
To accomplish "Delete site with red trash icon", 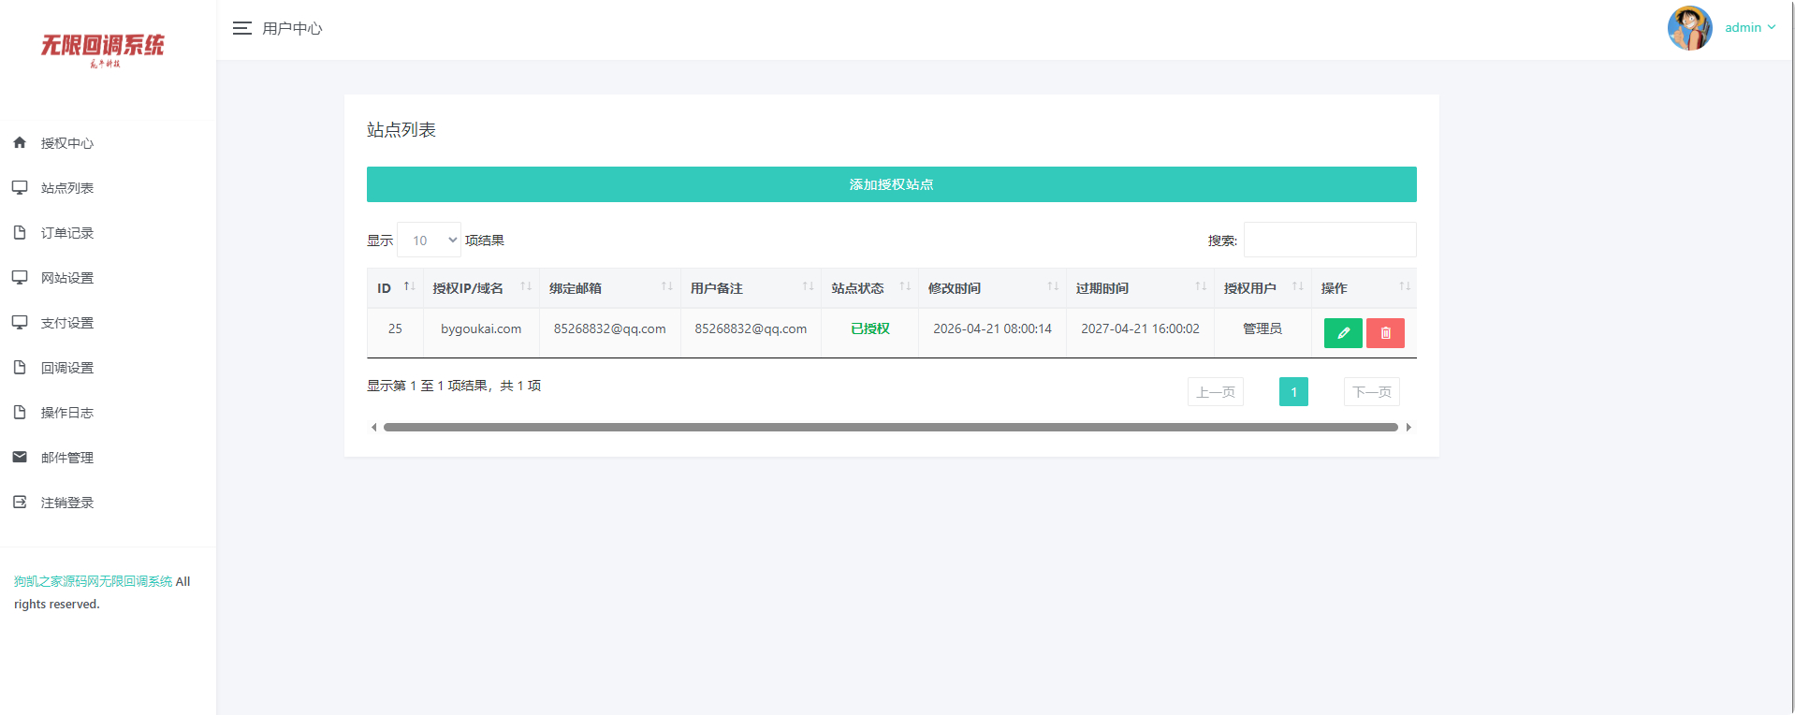I will click(1385, 333).
